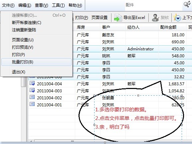Choose 注销重新登陆 menu entry

(24, 30)
